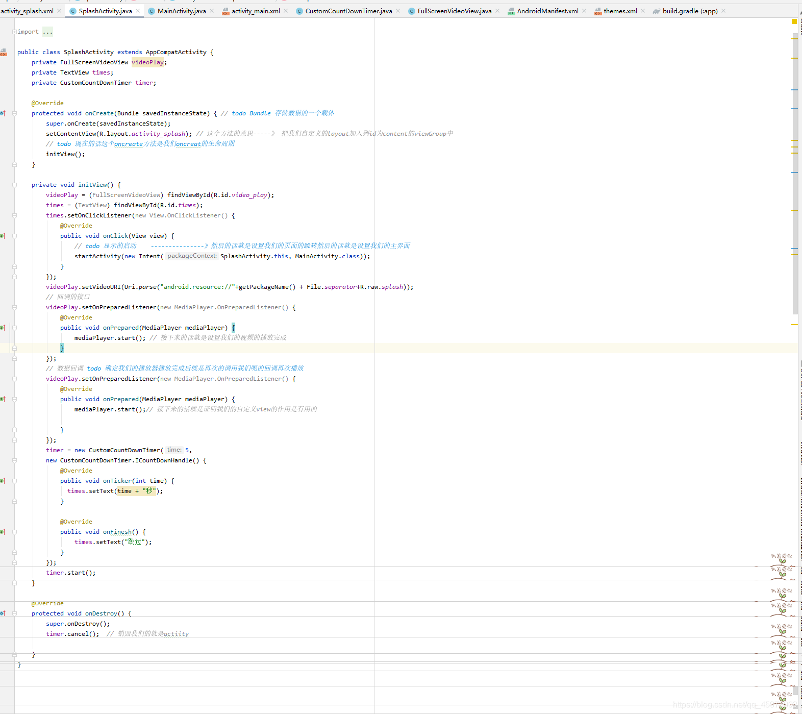Click the video_play id reference
This screenshot has height=714, width=802.
tap(249, 195)
